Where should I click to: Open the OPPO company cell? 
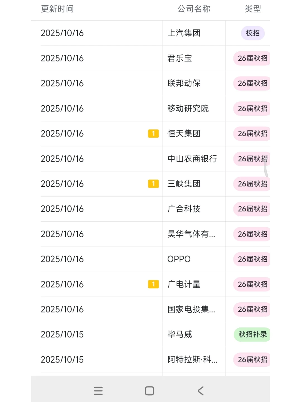click(194, 259)
